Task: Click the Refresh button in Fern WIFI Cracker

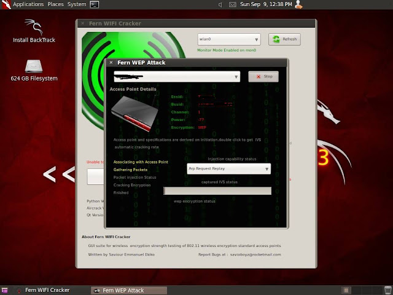Action: tap(284, 39)
